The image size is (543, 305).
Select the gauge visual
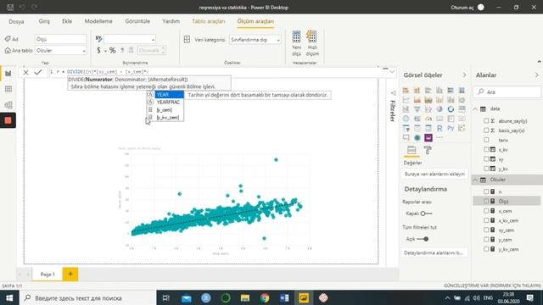pos(428,119)
